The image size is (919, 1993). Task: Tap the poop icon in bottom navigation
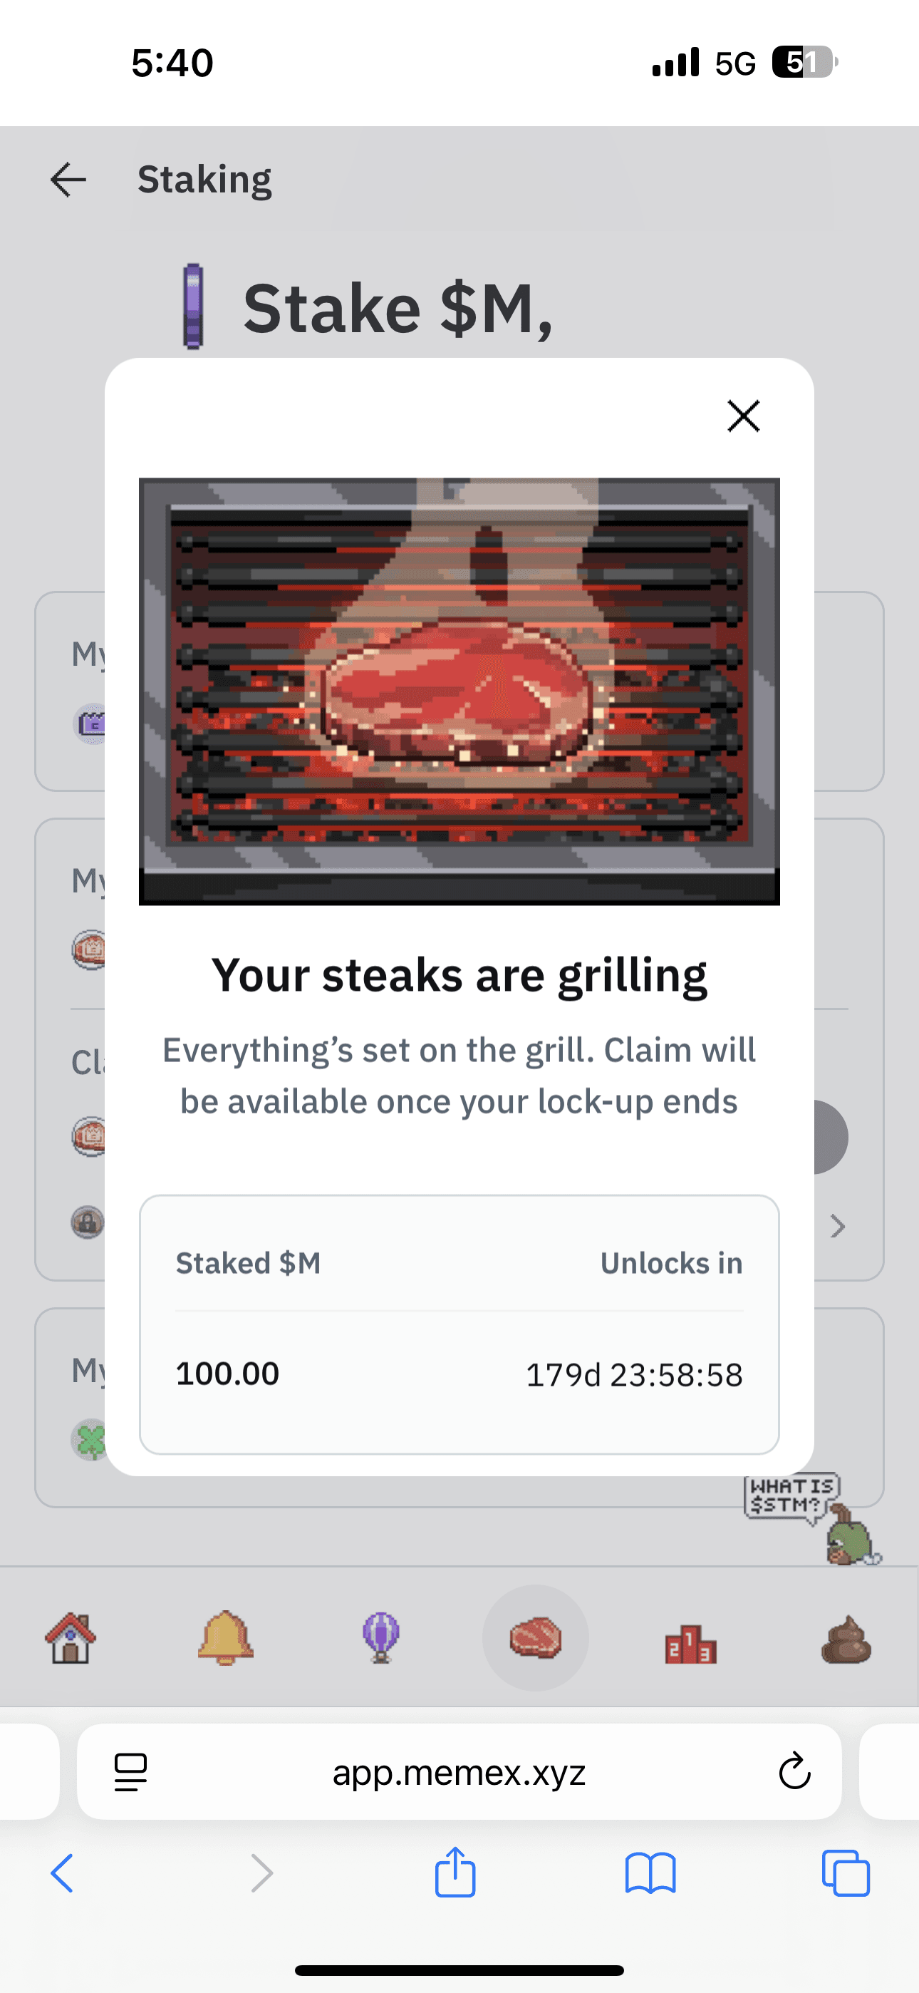click(x=846, y=1639)
